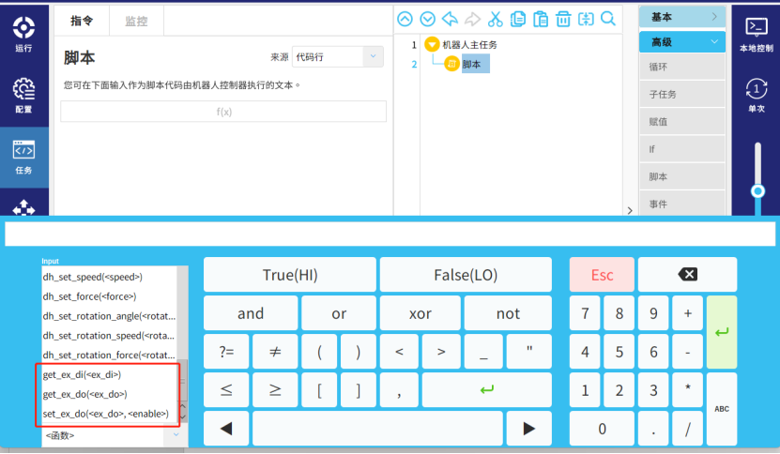Click the delete (trash can) toolbar icon
This screenshot has height=454, width=780.
point(563,19)
